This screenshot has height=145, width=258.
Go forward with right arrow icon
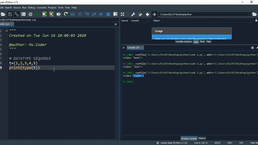tap(154, 14)
